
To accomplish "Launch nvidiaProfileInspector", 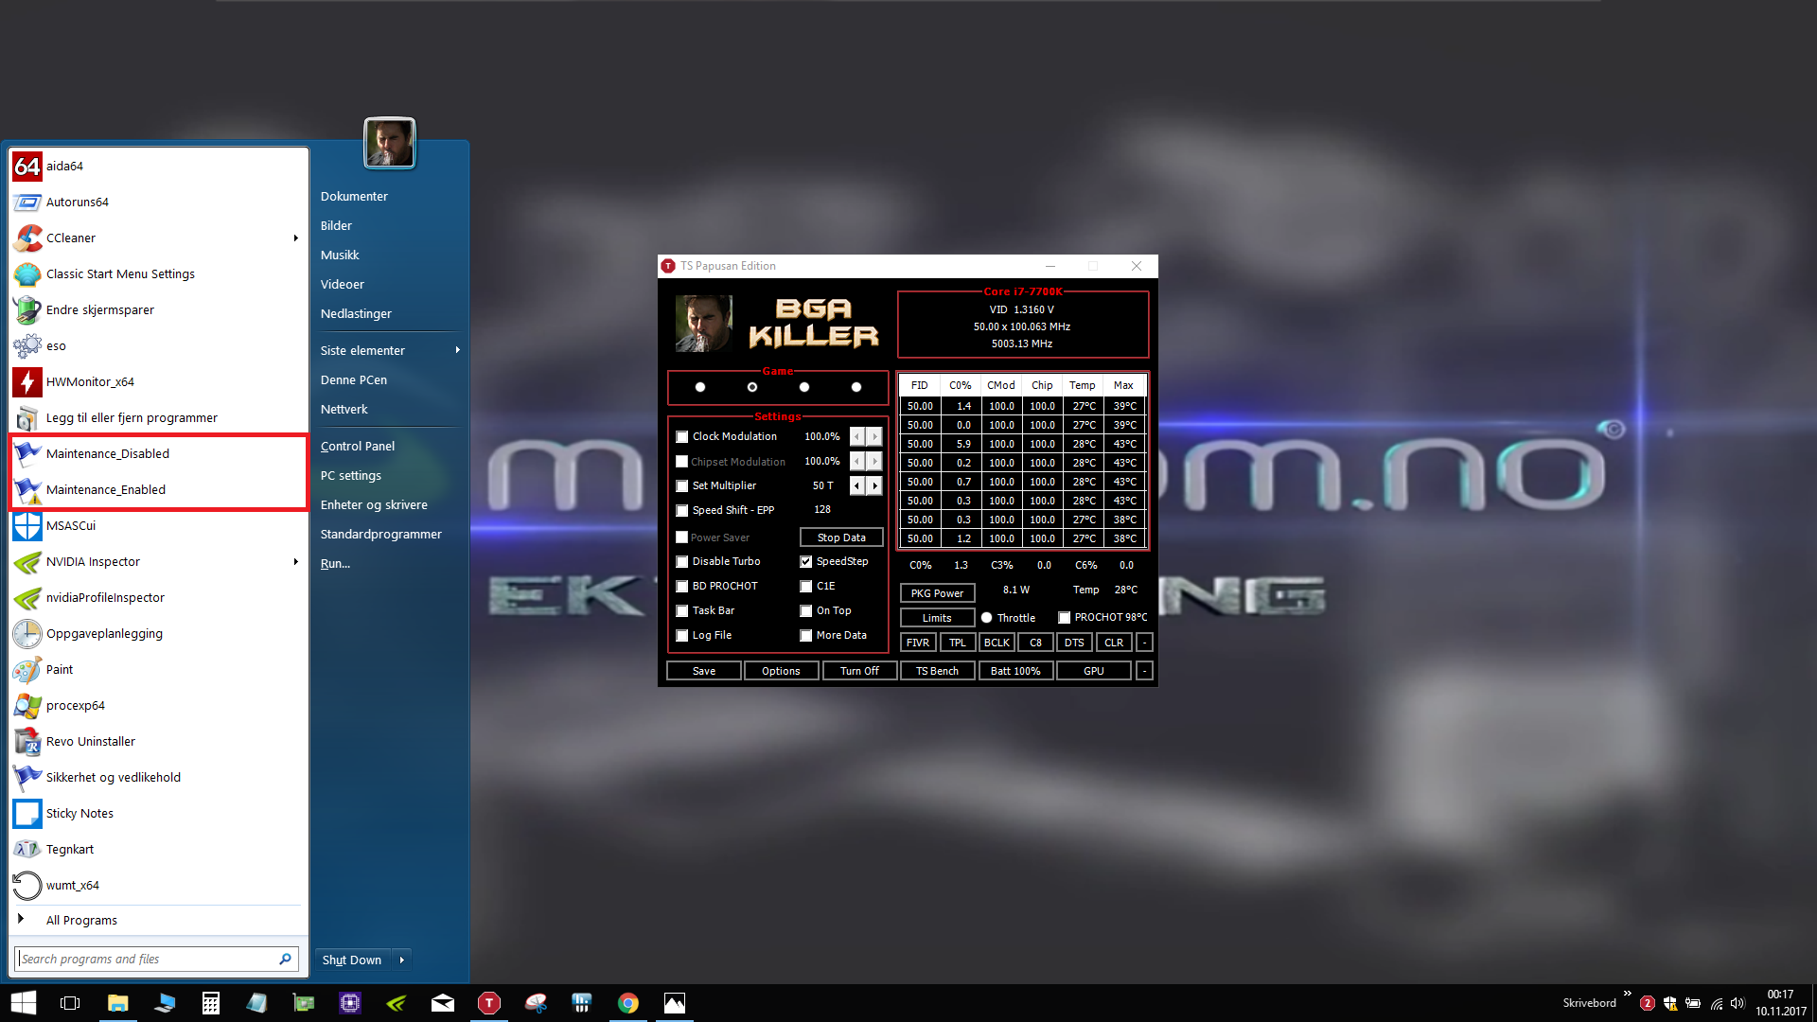I will pyautogui.click(x=158, y=597).
